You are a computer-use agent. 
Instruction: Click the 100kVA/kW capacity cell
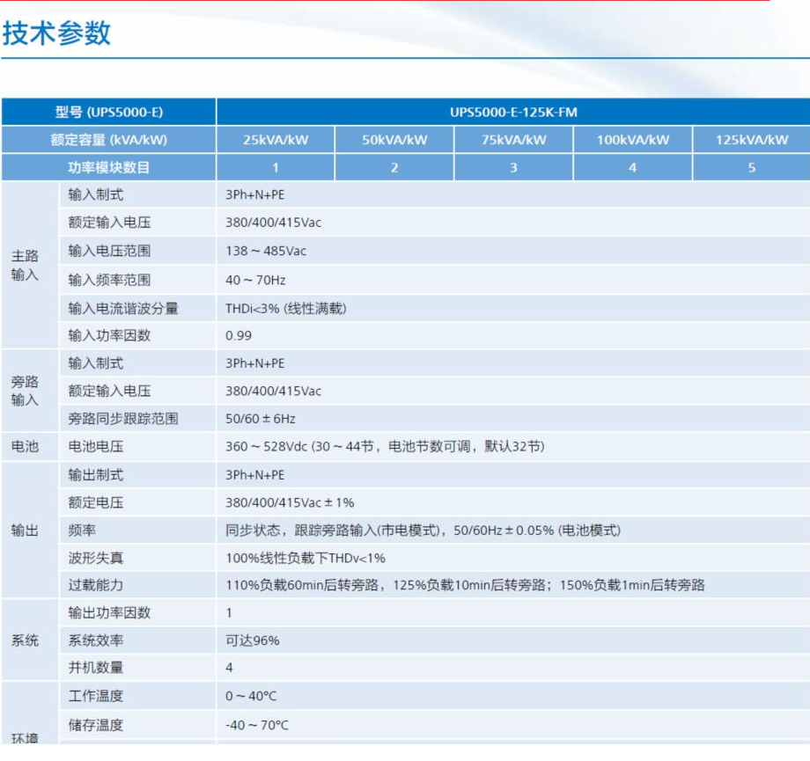(x=633, y=140)
